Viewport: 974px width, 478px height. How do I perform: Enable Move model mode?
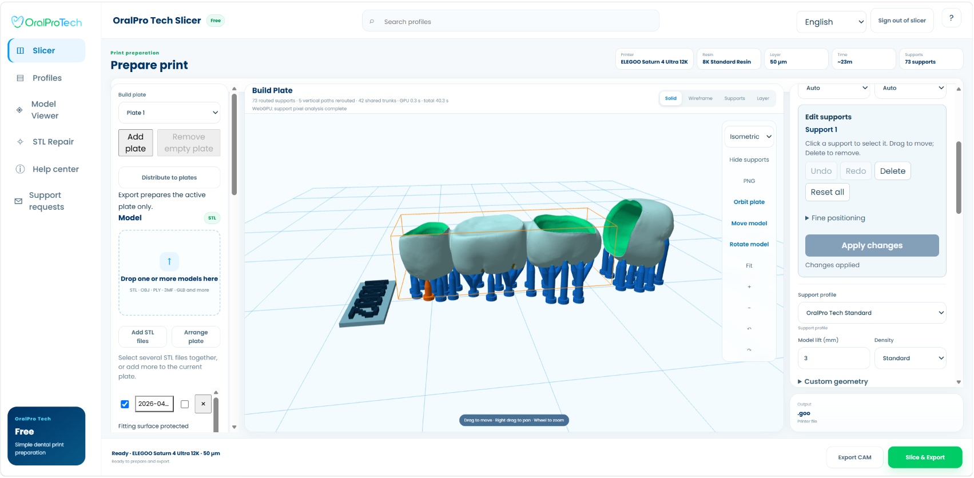pos(749,224)
